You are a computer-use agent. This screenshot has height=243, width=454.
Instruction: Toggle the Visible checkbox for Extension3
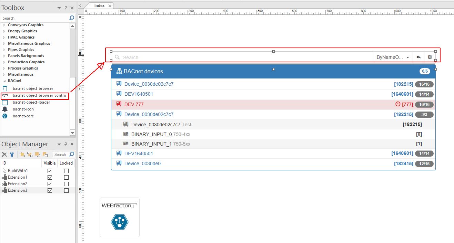[50, 190]
